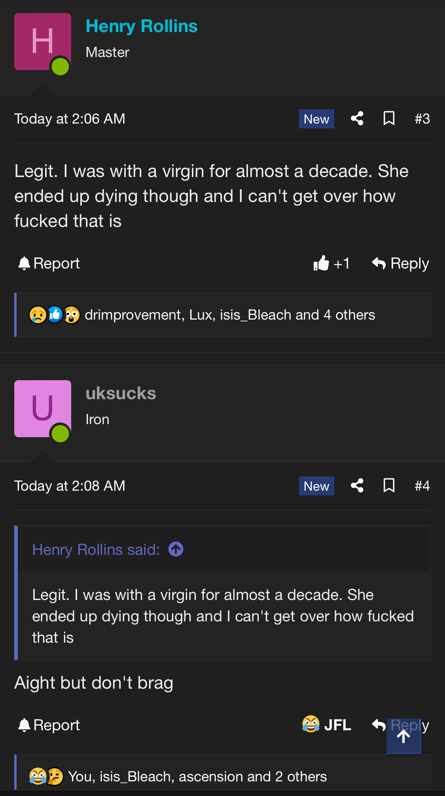
Task: Bookmark uksucks' post #4
Action: pyautogui.click(x=389, y=486)
